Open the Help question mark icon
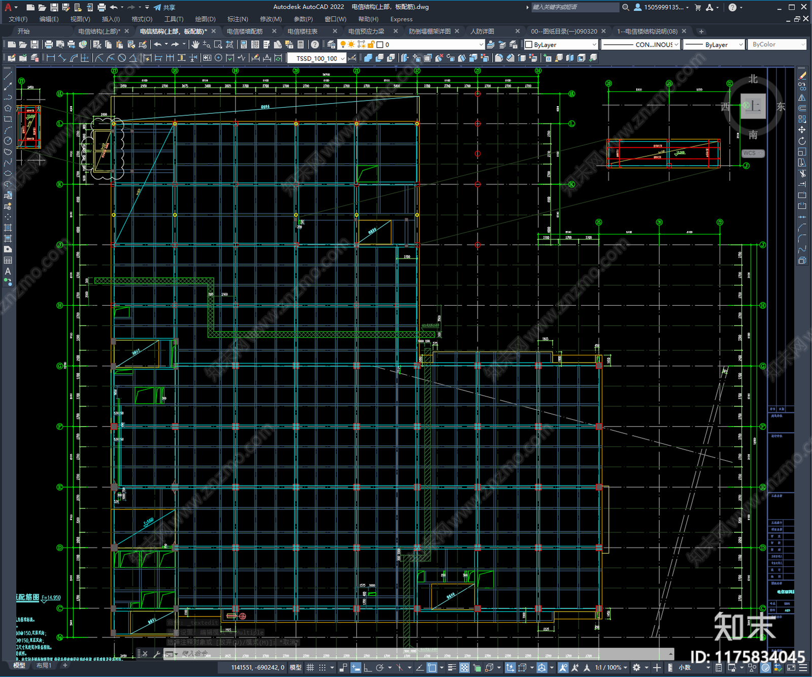 click(x=315, y=45)
